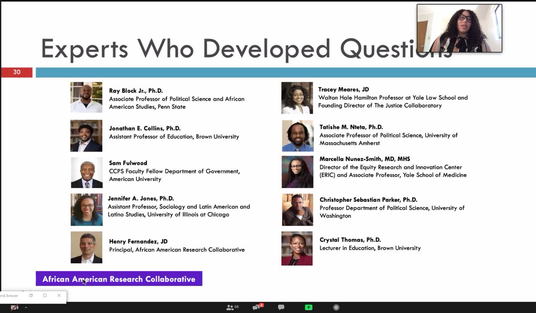Maximize the Question and Answer window
This screenshot has width=536, height=313.
coord(45,296)
